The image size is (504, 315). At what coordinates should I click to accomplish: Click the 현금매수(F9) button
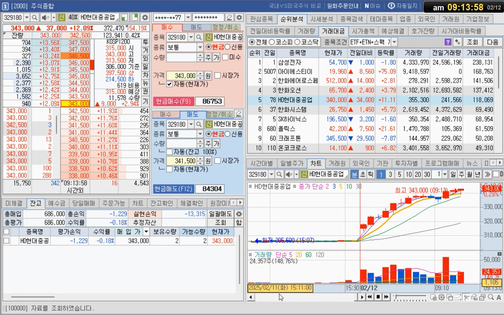click(x=173, y=101)
